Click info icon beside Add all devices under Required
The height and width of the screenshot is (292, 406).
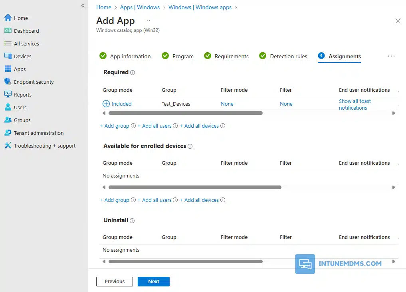[223, 126]
